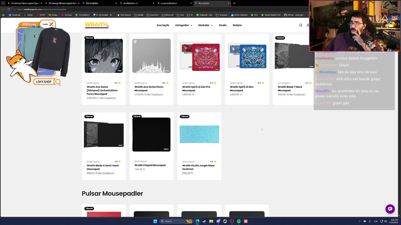401x225 pixels.
Task: Open the Windows Start menu
Action: click(155, 221)
